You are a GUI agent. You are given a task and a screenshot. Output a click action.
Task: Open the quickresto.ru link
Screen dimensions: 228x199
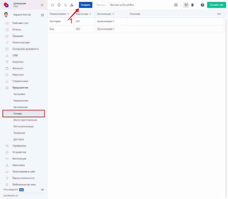[x=11, y=195]
